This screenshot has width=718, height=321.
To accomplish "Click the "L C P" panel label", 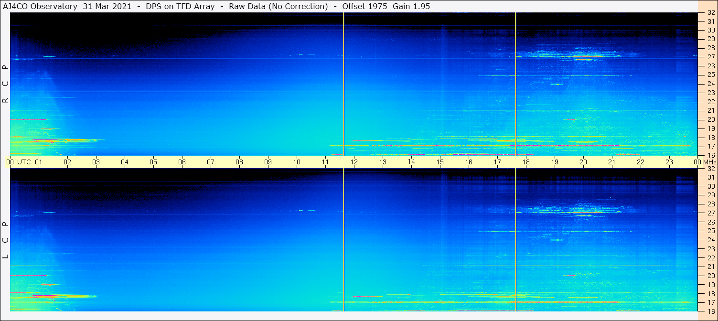I will tap(5, 241).
